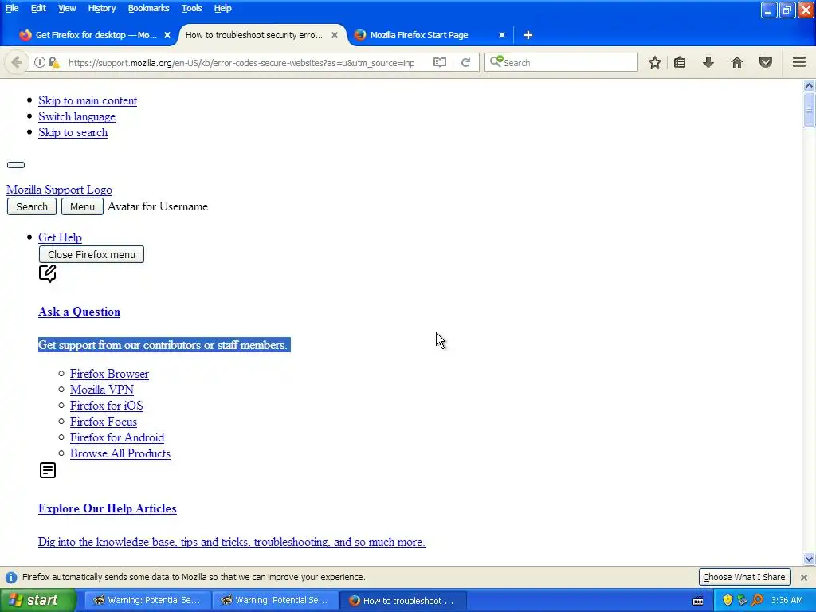Click the scrollbar down arrow
816x612 pixels.
[x=809, y=559]
